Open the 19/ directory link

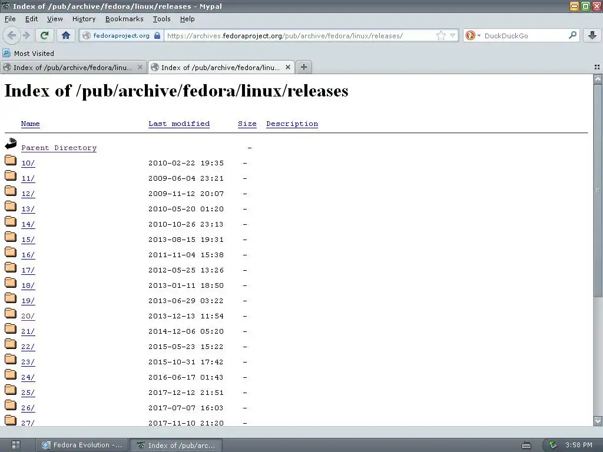point(28,301)
